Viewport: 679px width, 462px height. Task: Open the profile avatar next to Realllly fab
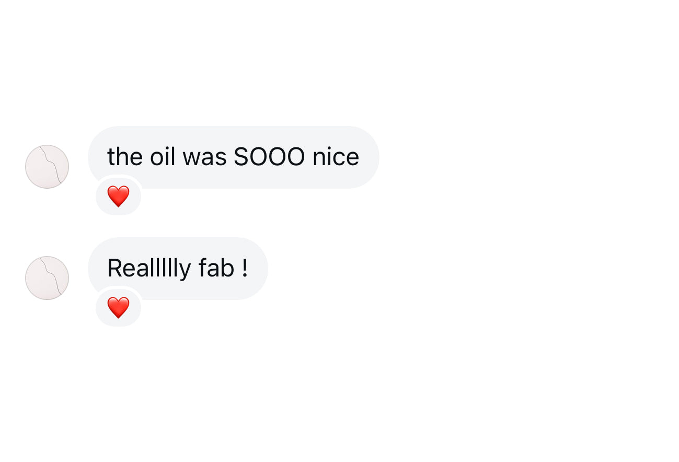(47, 278)
